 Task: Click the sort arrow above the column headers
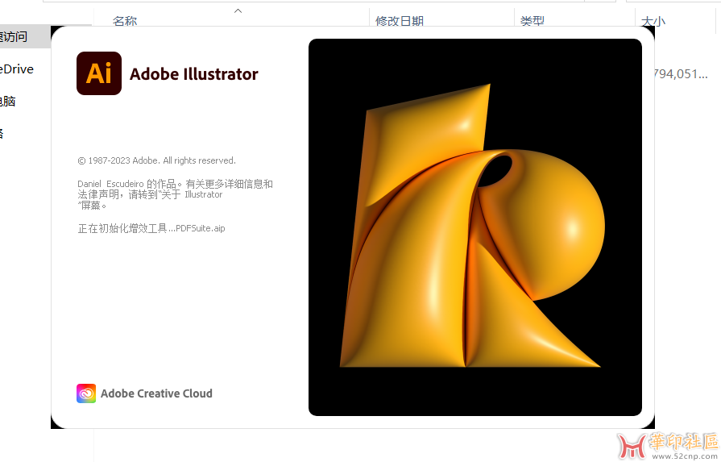pyautogui.click(x=238, y=10)
